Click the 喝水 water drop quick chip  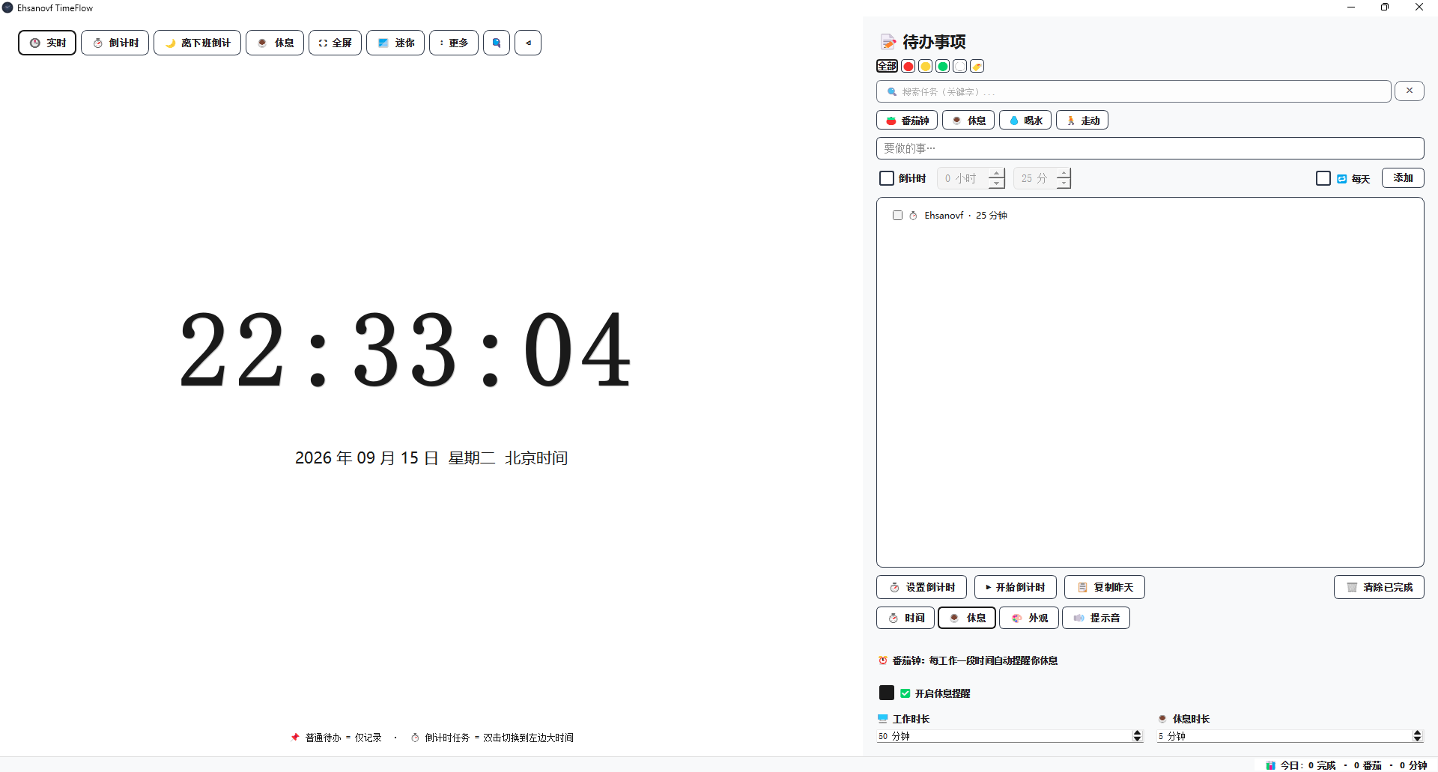(x=1025, y=120)
